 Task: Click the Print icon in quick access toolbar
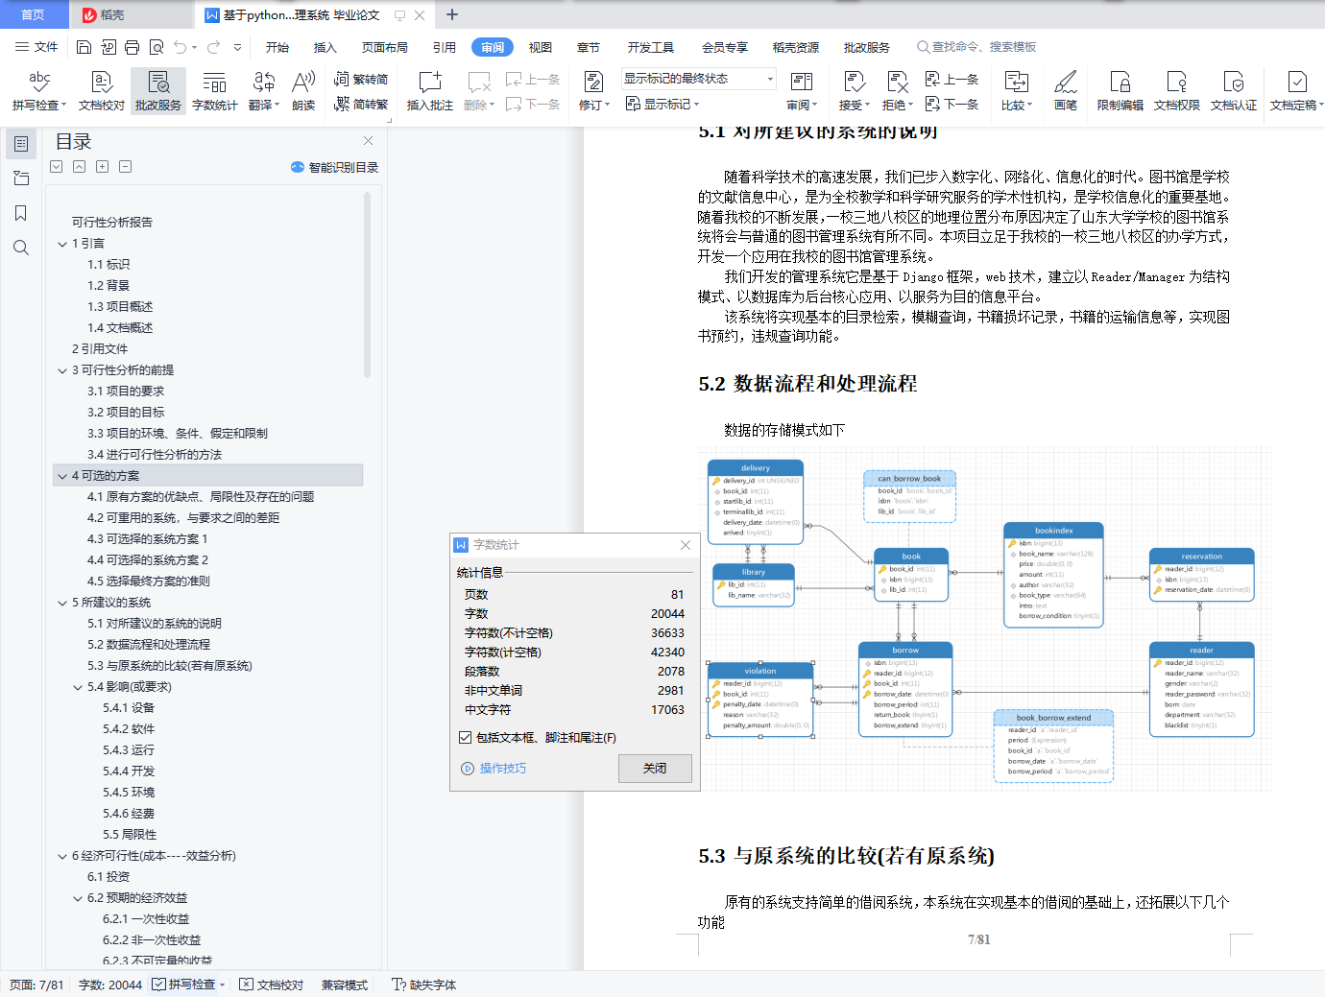(x=132, y=47)
